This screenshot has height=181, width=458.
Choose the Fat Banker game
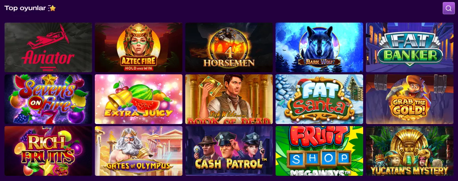point(410,47)
